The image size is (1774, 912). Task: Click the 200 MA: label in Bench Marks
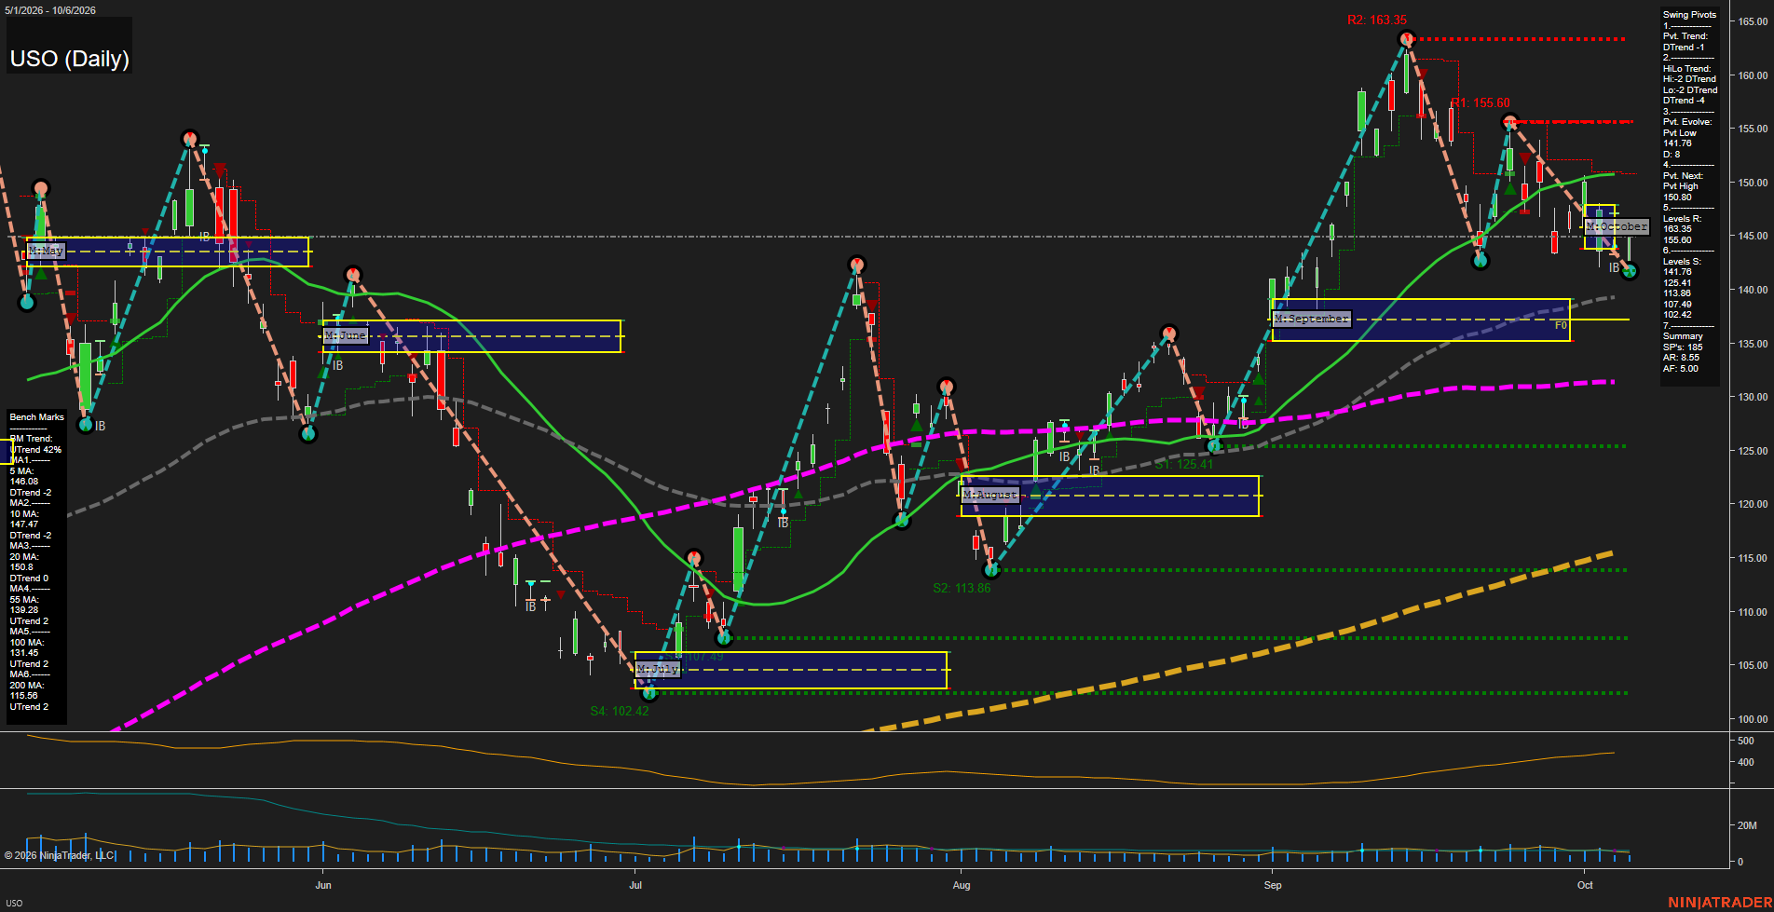click(27, 686)
